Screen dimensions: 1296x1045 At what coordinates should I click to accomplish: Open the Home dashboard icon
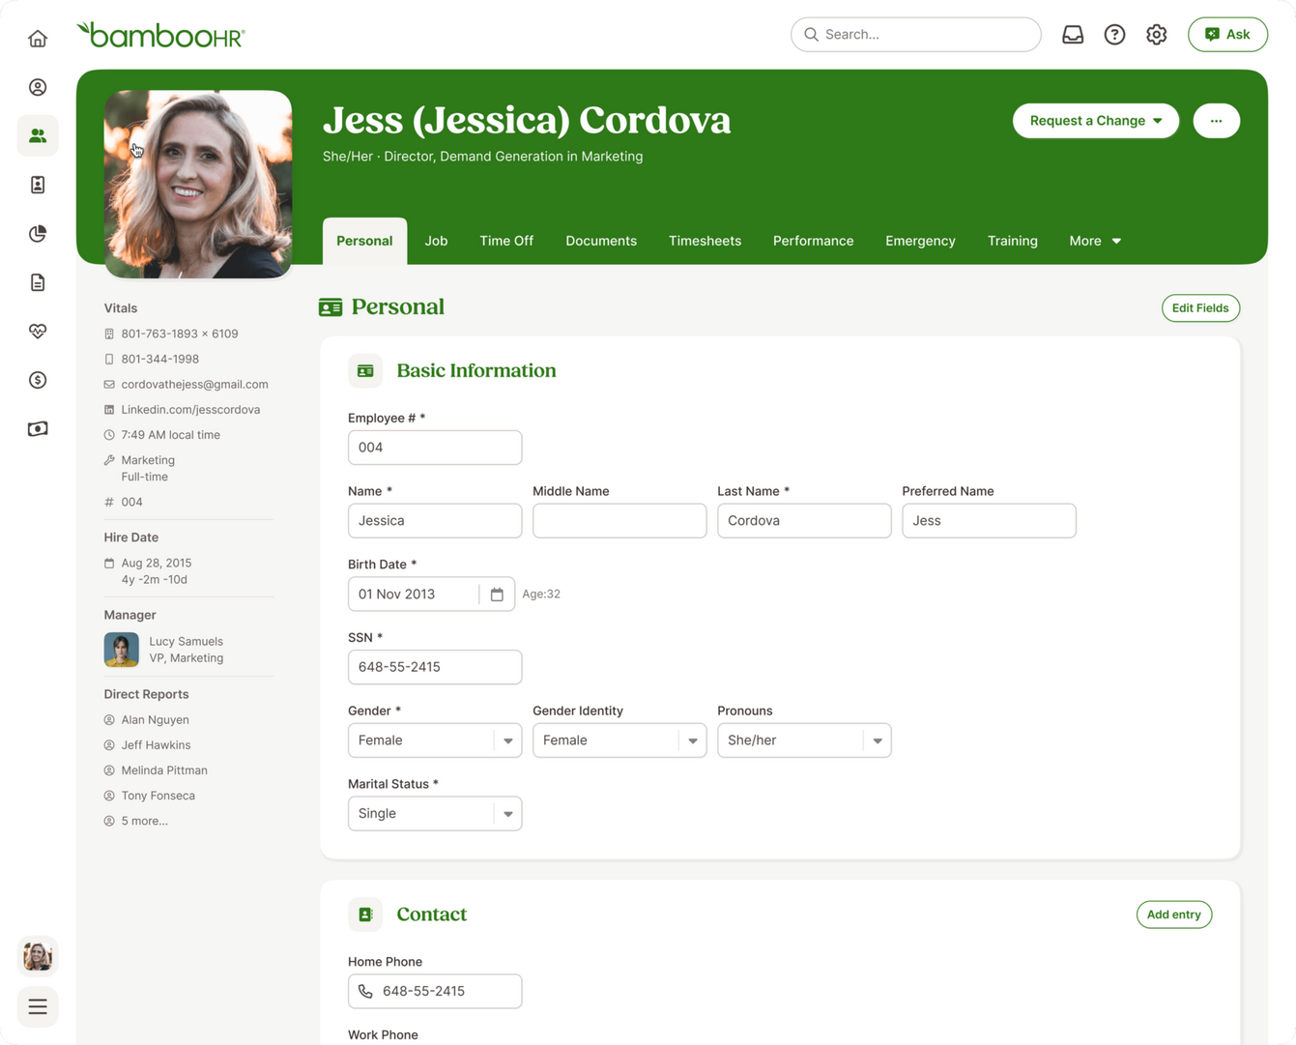click(x=38, y=38)
